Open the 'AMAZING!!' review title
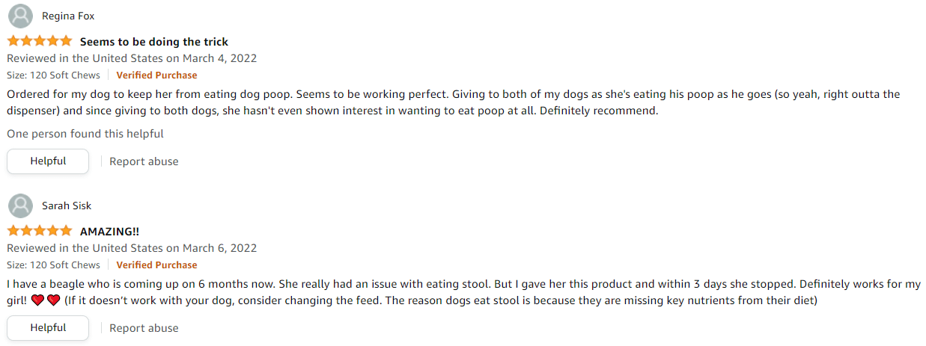This screenshot has height=346, width=926. coord(109,231)
